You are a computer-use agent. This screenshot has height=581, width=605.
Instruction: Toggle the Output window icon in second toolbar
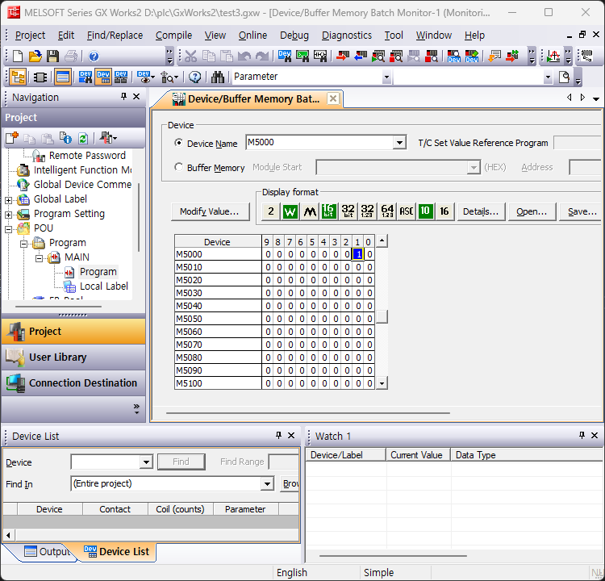click(x=62, y=77)
